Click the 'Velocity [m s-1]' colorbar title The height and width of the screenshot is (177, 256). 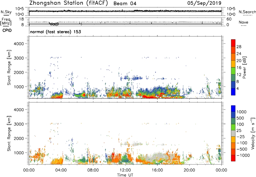coord(253,134)
